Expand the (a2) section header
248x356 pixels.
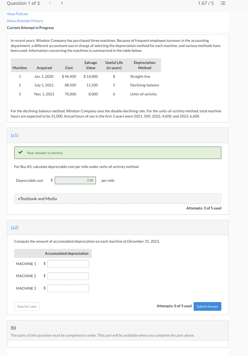(15, 227)
